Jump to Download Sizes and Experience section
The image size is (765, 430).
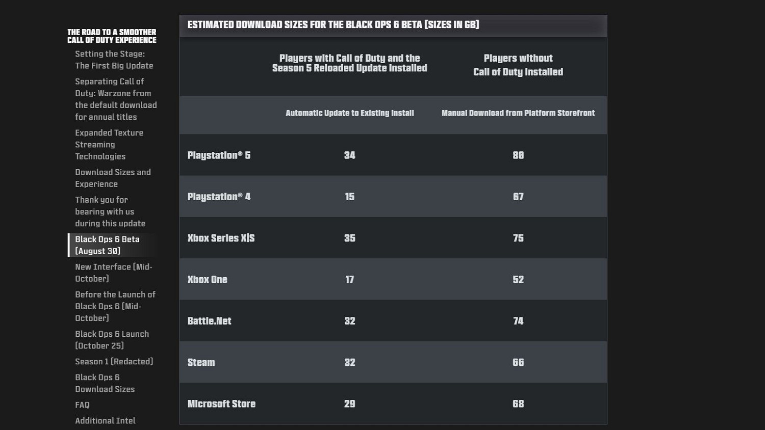click(113, 178)
